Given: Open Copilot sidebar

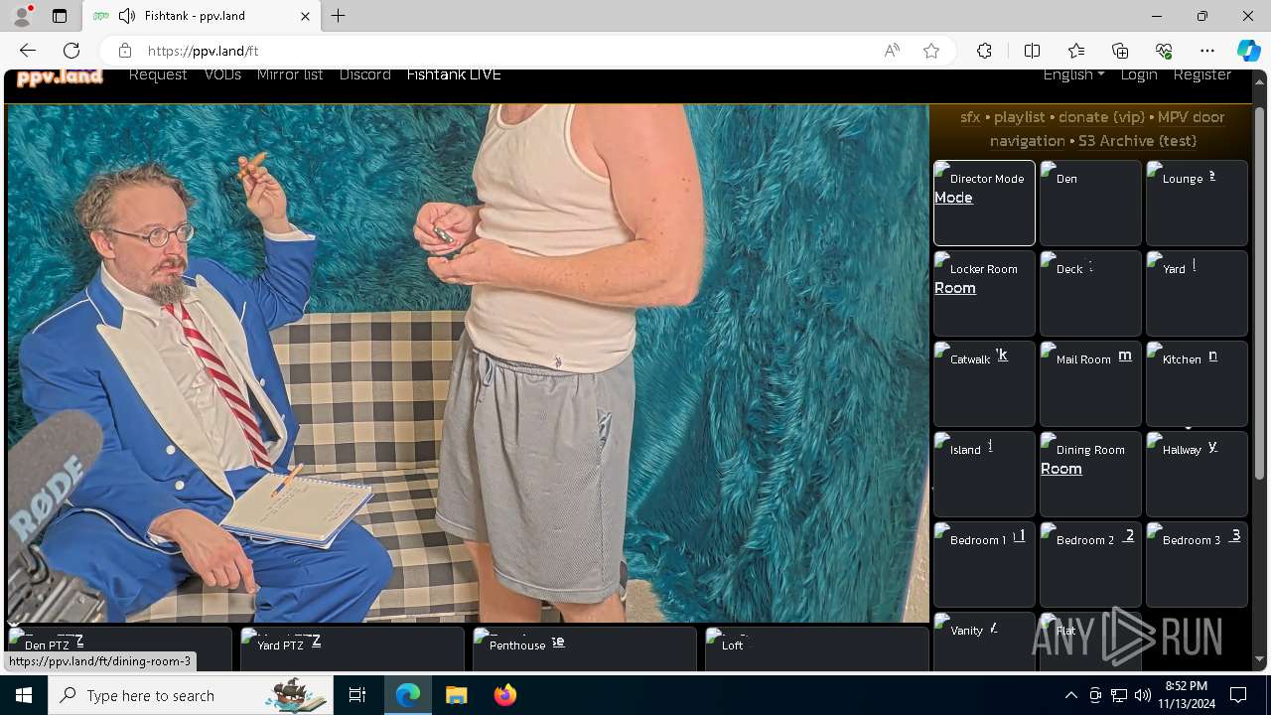Looking at the screenshot, I should pyautogui.click(x=1248, y=51).
